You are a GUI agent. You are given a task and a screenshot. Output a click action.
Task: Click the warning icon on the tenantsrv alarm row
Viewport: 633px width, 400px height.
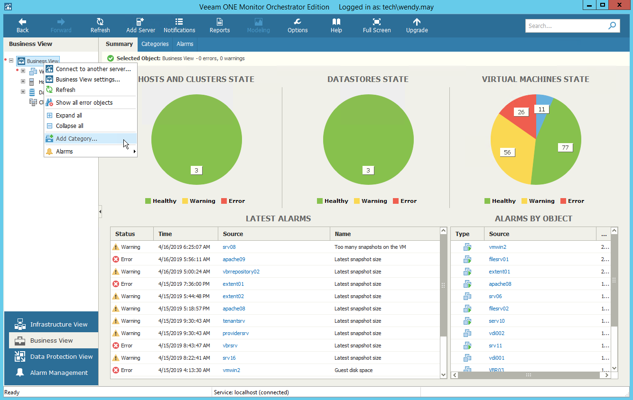(x=116, y=321)
